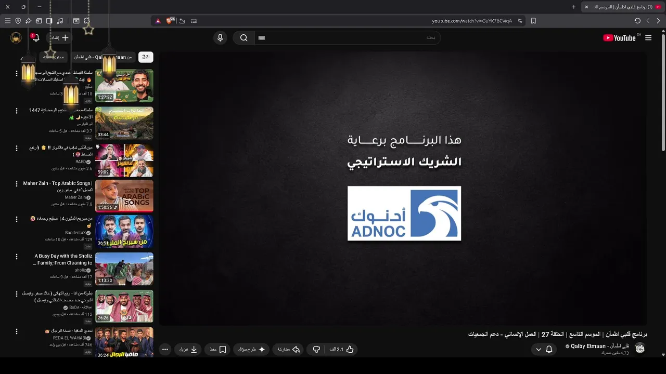Select the 'من Qalby Etmaan' filter chip
The image size is (666, 374).
tap(103, 57)
